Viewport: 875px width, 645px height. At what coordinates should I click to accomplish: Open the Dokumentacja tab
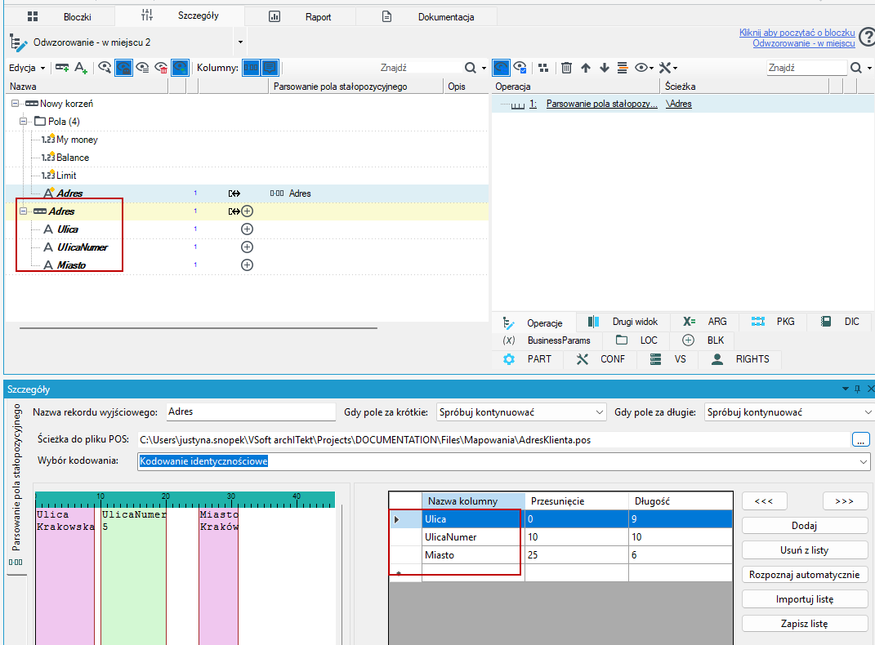(428, 16)
